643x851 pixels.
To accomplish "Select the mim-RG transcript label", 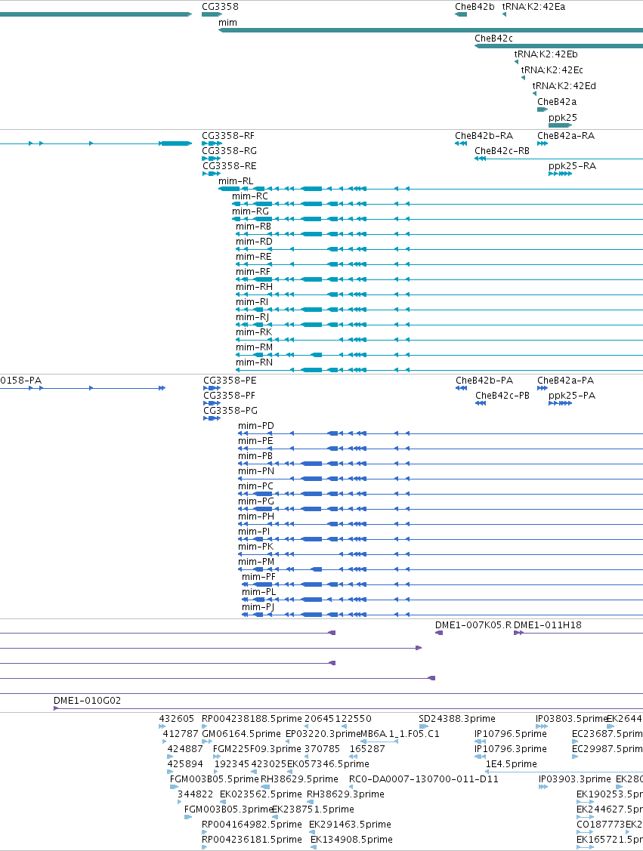I will [250, 211].
